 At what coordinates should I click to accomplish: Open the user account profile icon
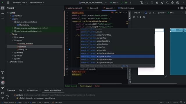point(178,3)
